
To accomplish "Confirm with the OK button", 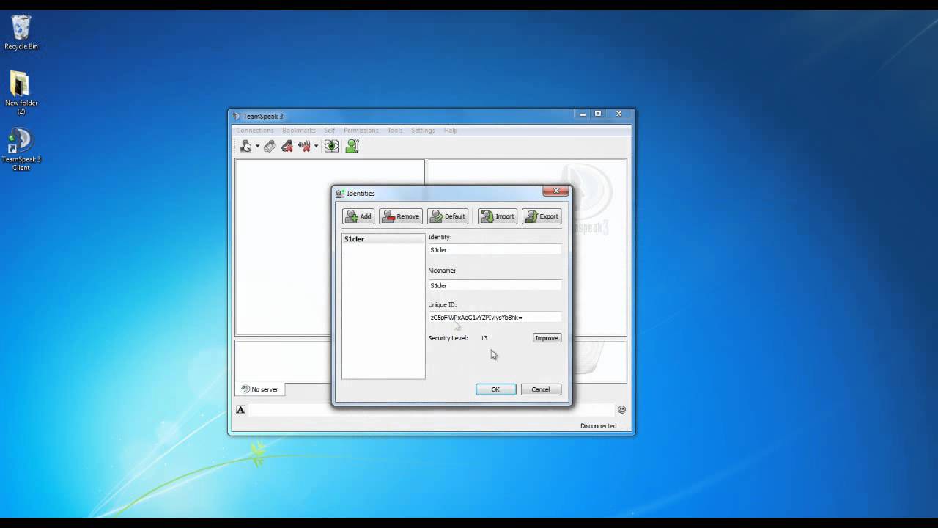I will (495, 389).
